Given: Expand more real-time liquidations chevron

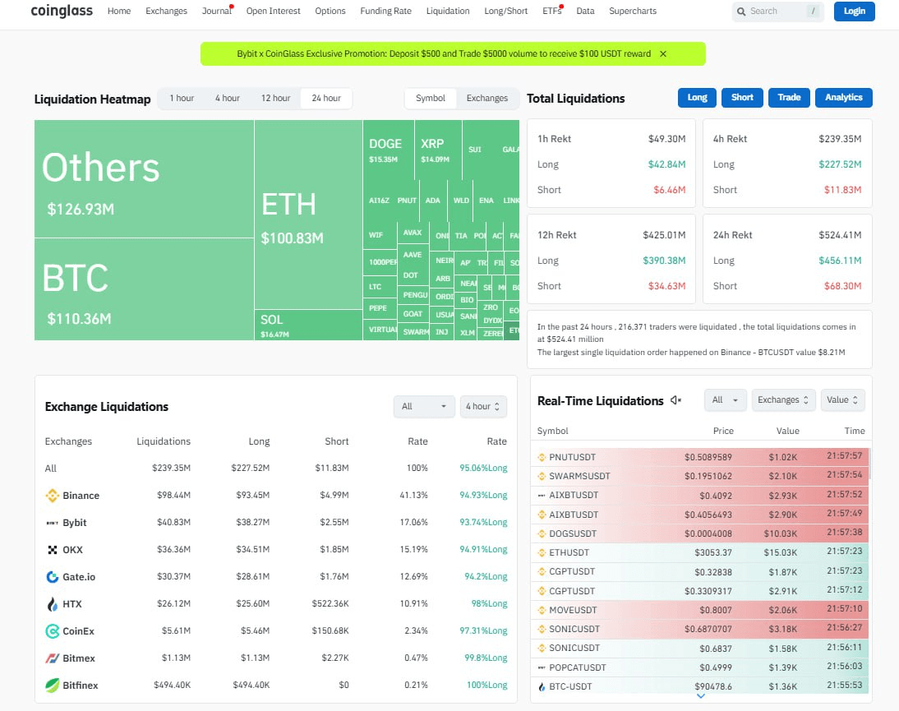Looking at the screenshot, I should coord(701,696).
